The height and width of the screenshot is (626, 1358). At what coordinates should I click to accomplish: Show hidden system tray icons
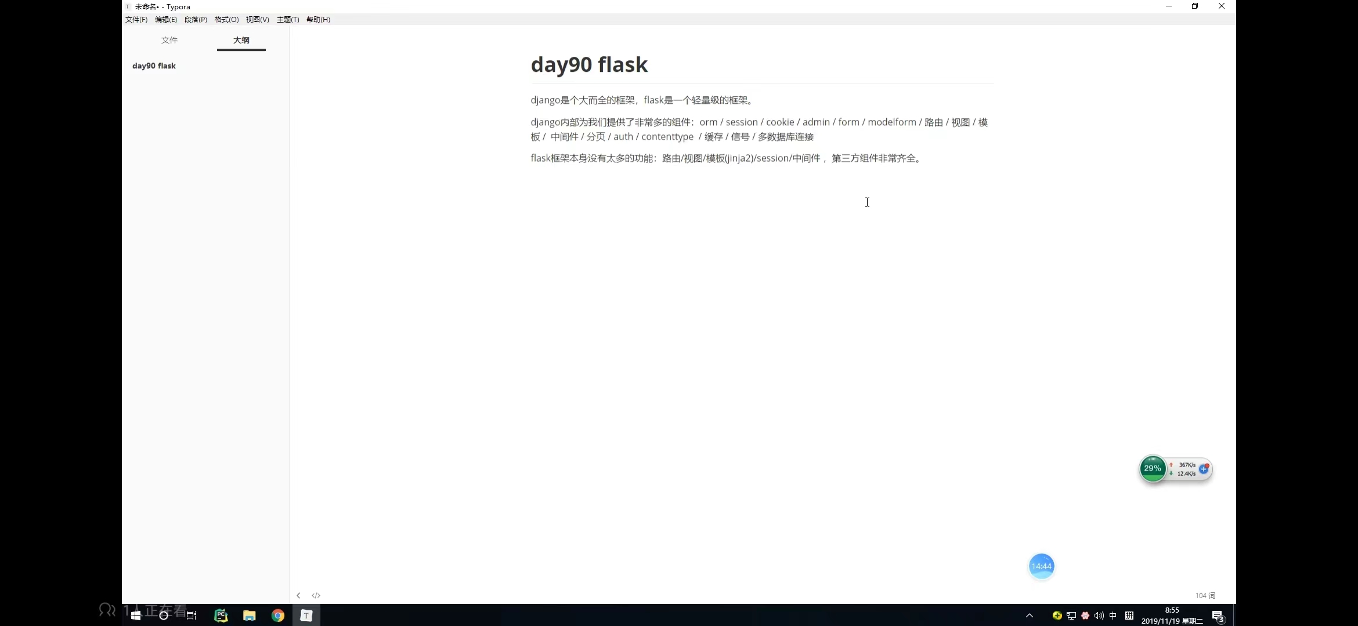[x=1030, y=616]
